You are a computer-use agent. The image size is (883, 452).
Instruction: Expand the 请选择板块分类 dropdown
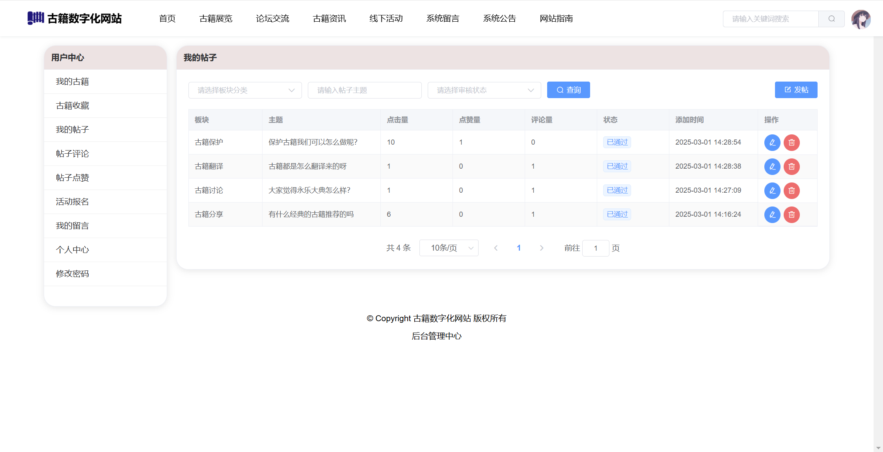[245, 90]
